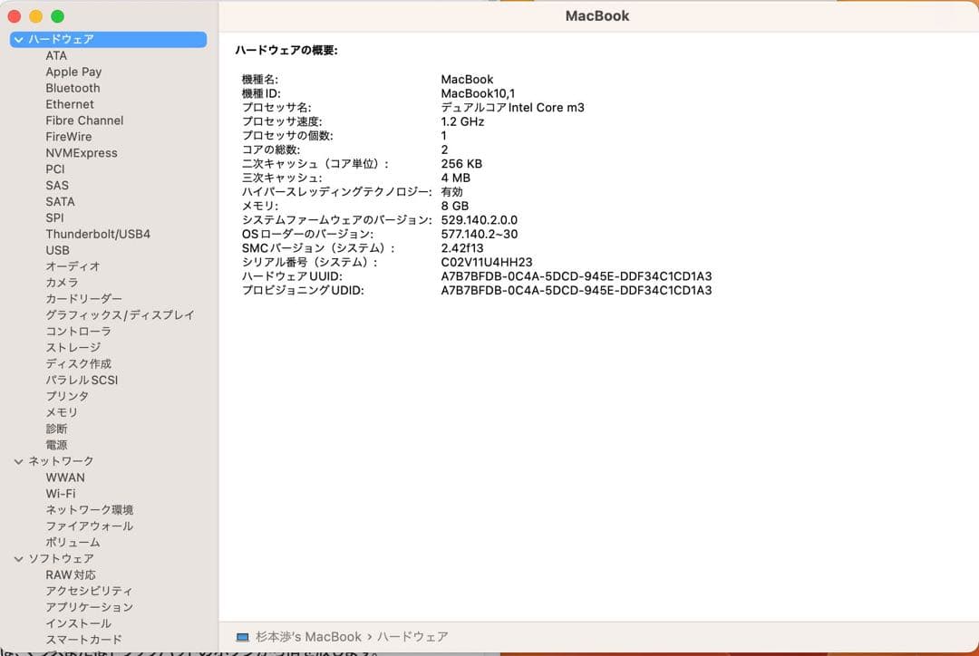Click the laptop icon in path bar
The width and height of the screenshot is (979, 656).
click(x=242, y=637)
